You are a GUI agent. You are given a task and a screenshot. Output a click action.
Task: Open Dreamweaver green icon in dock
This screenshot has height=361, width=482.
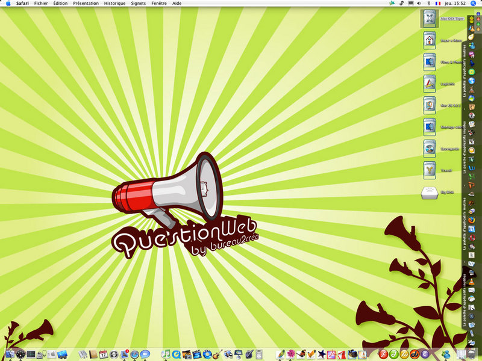394,354
